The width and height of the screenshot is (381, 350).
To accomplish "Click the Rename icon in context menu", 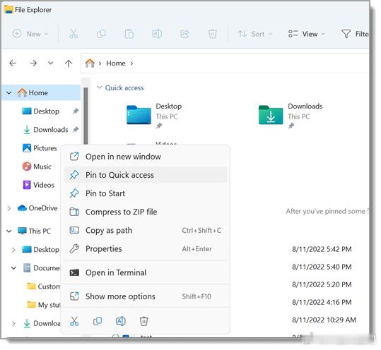I will (120, 321).
